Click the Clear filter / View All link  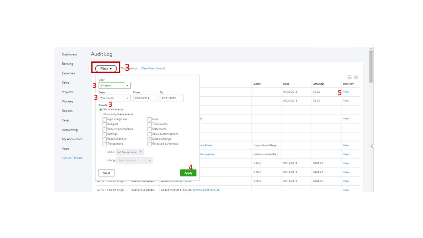[154, 69]
